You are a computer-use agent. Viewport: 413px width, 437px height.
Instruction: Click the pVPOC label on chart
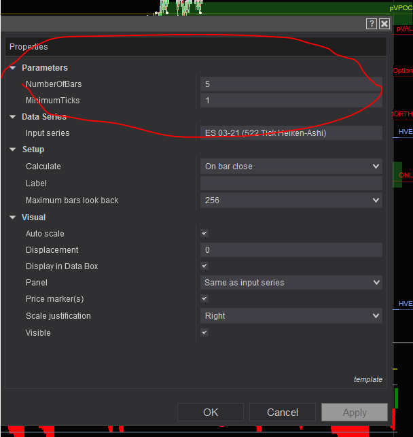pos(401,8)
